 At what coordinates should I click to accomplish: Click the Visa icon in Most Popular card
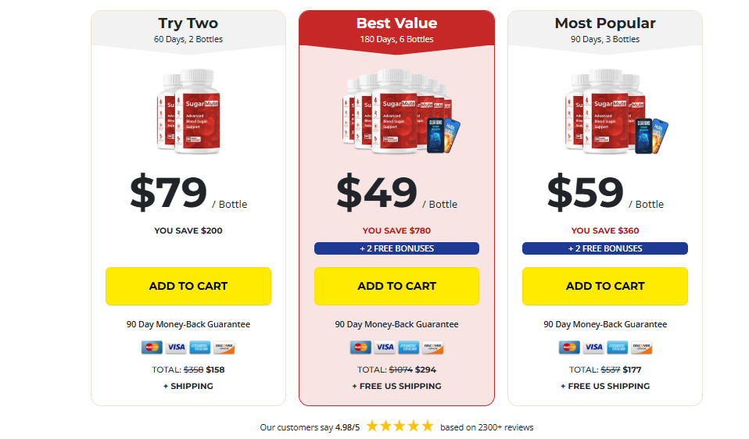click(593, 348)
